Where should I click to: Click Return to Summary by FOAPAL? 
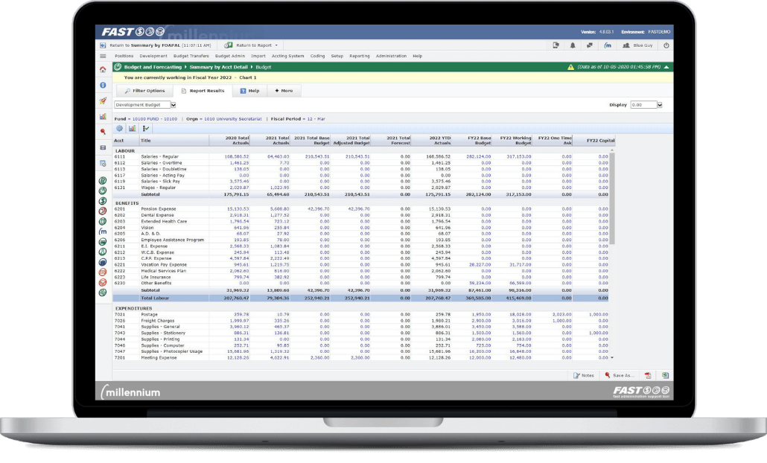click(160, 45)
